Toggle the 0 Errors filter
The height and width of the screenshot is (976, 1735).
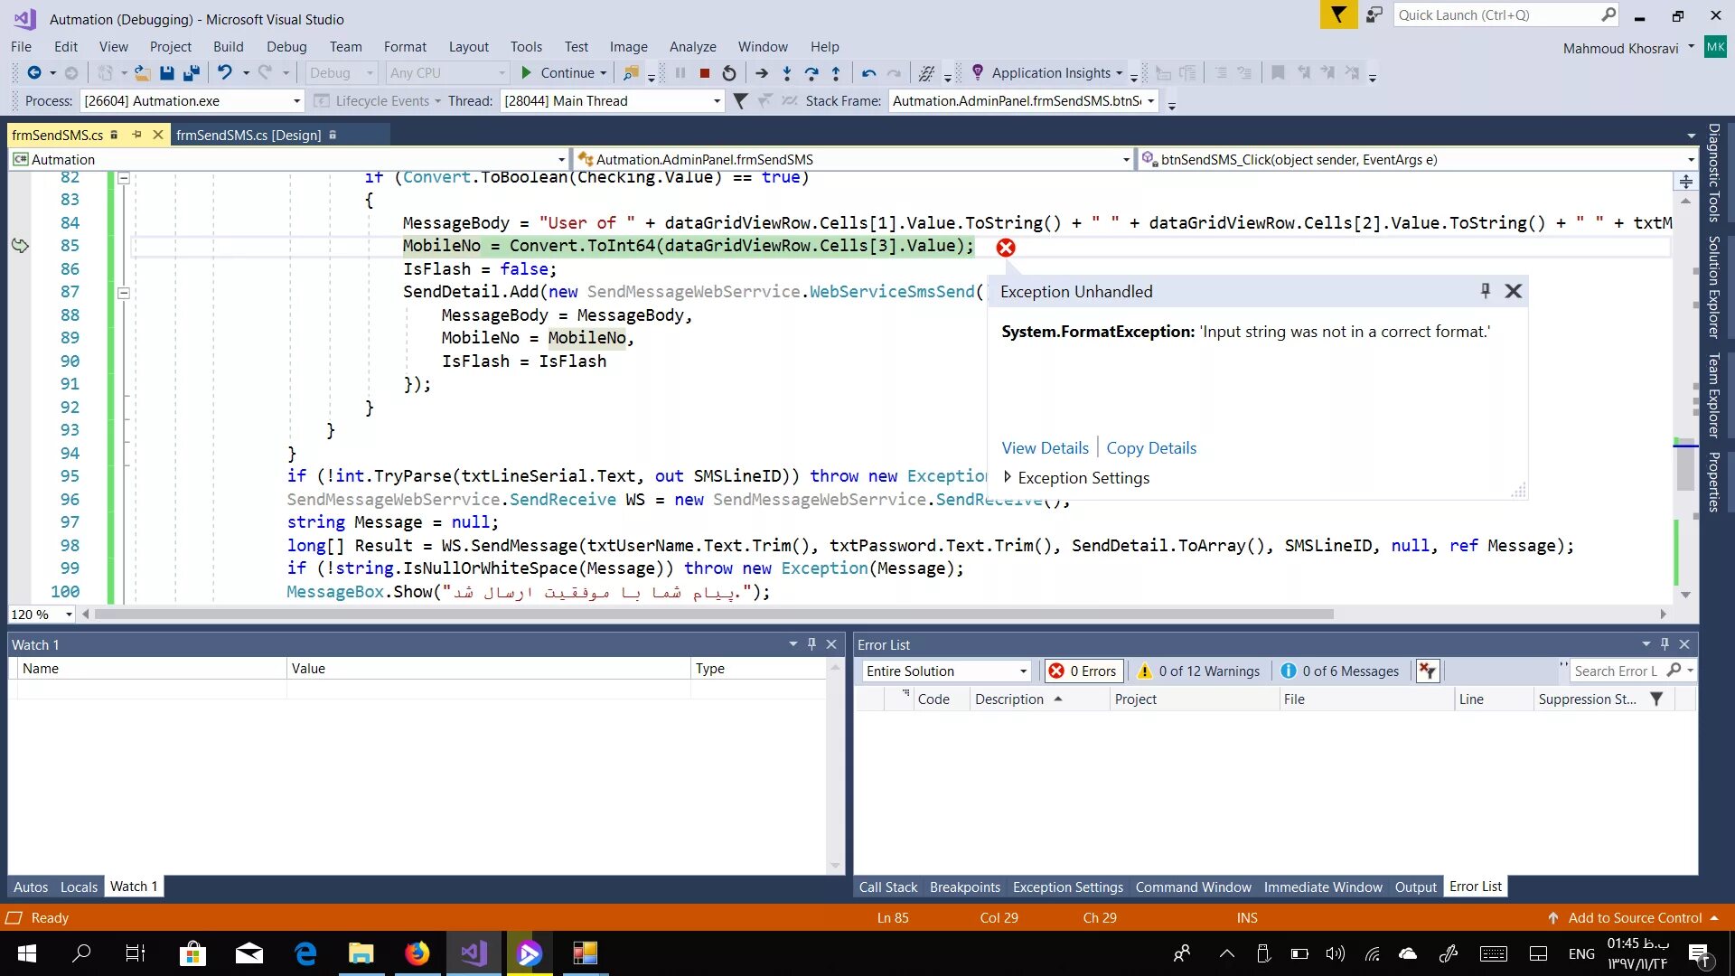click(x=1083, y=671)
